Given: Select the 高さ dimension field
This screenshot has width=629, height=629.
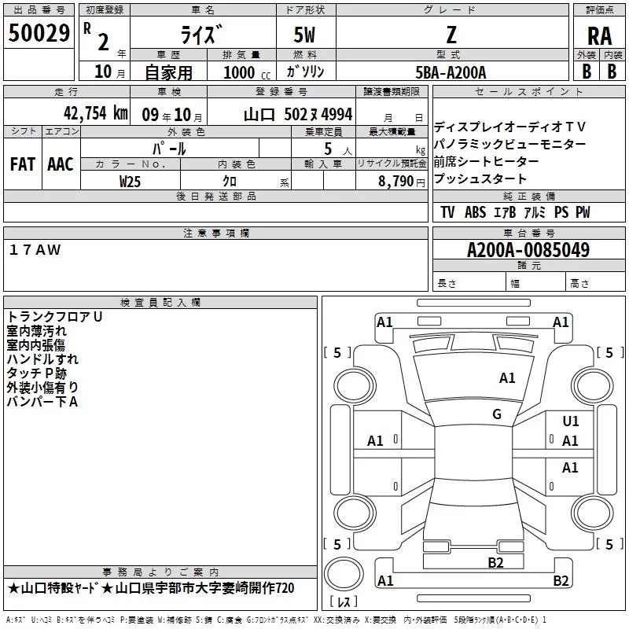Looking at the screenshot, I should 596,283.
